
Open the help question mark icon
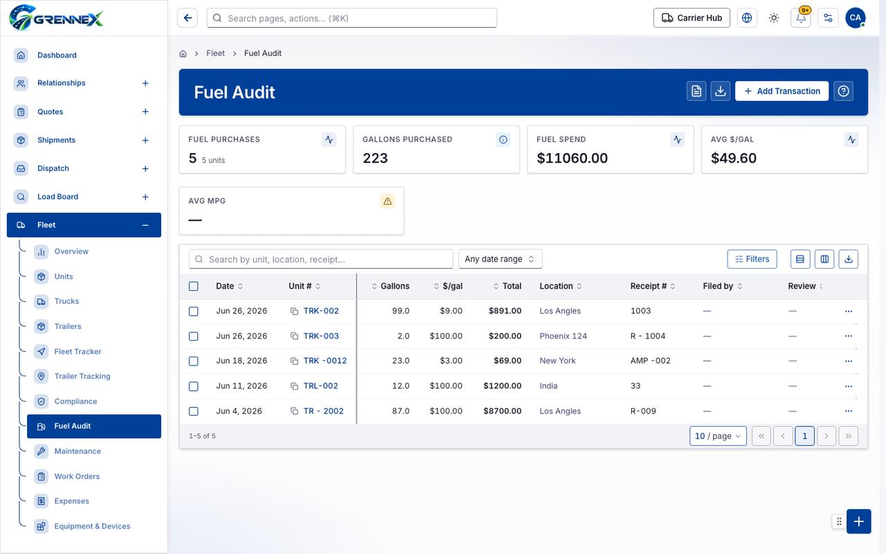843,91
